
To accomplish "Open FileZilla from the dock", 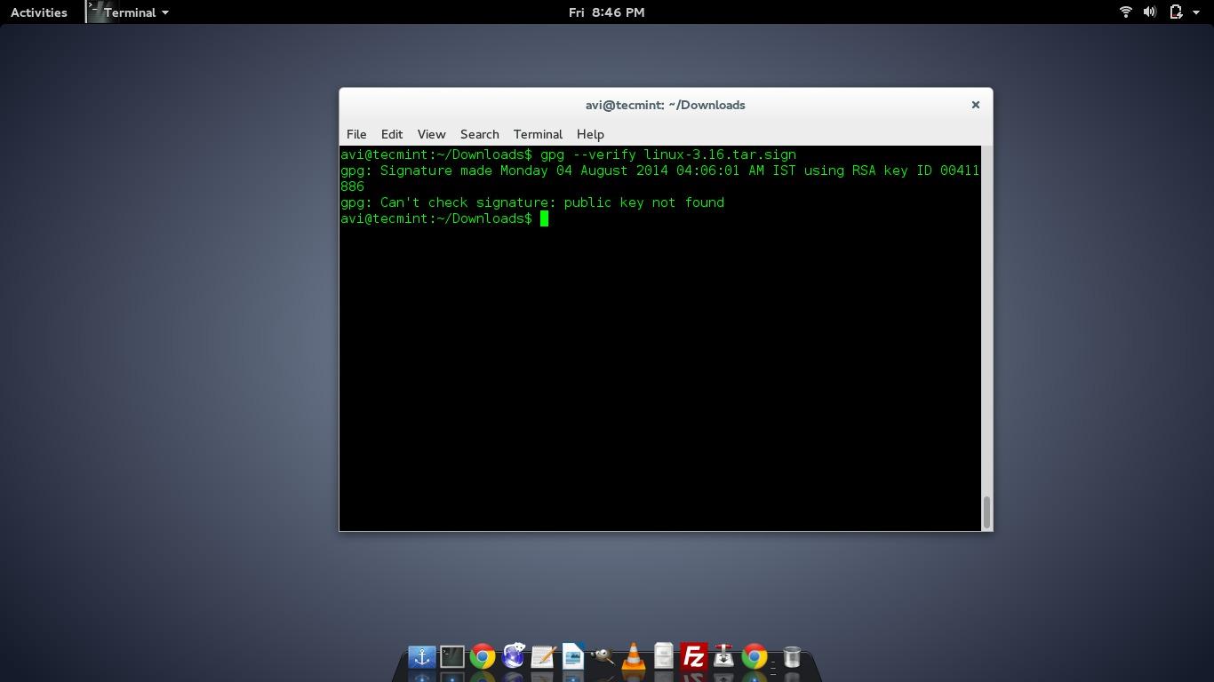I will 693,657.
